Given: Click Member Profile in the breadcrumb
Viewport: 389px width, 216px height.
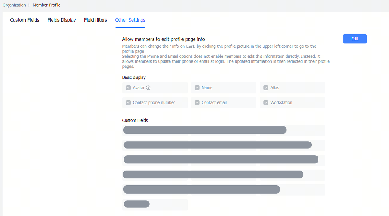Looking at the screenshot, I should [46, 5].
